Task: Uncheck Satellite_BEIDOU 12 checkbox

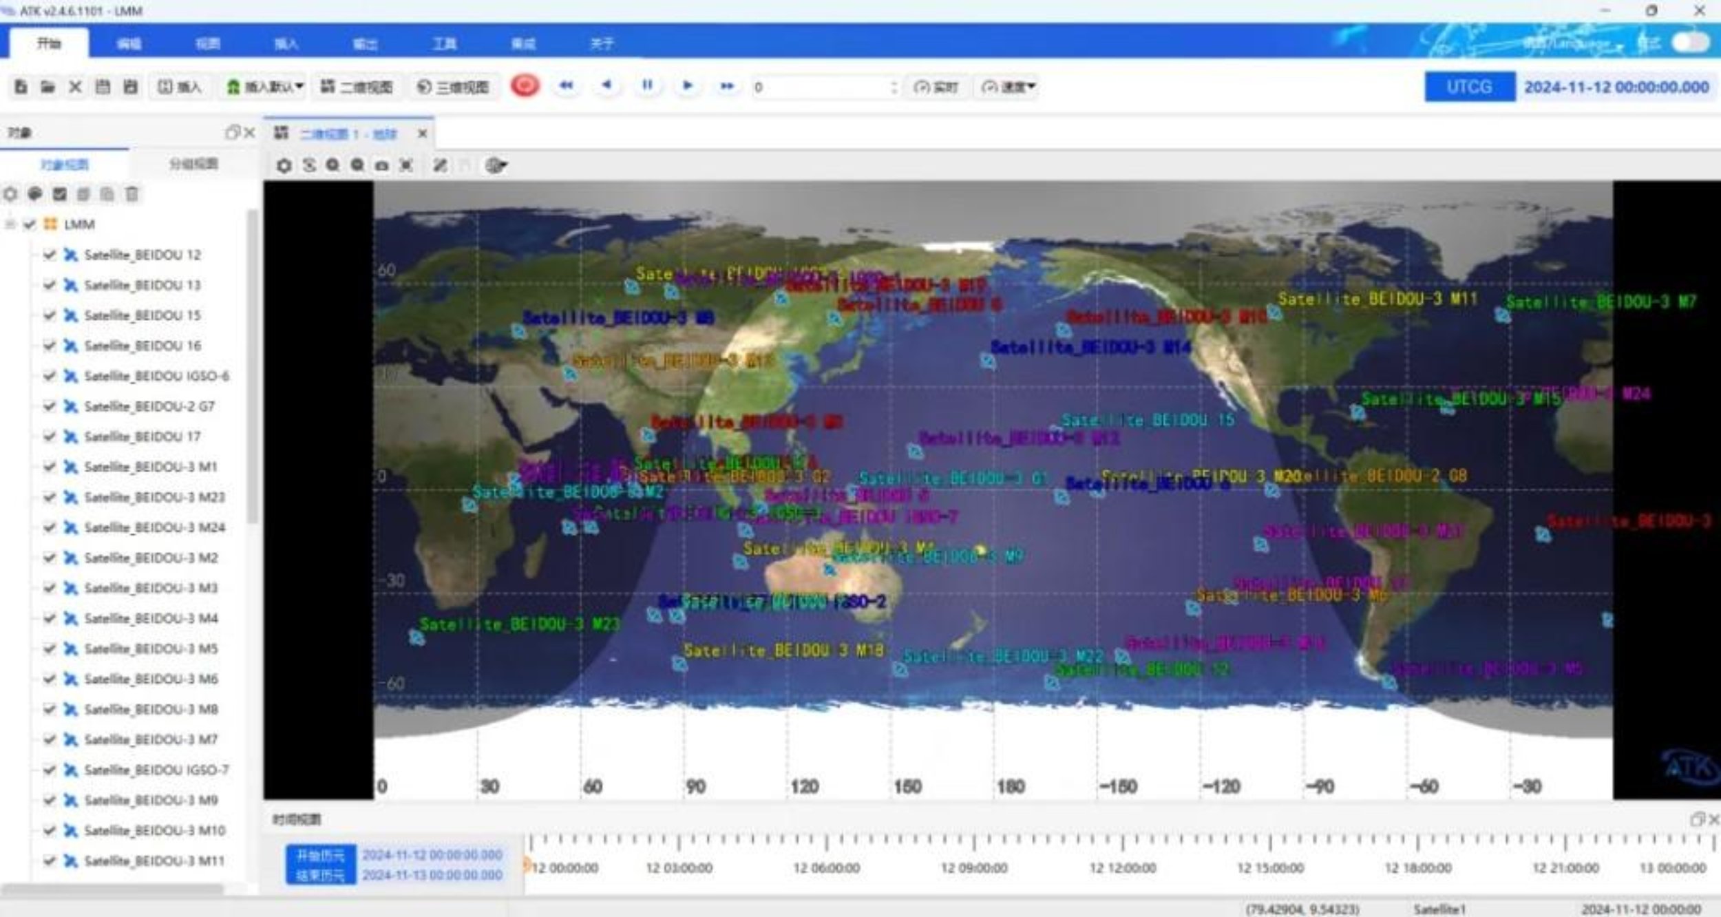Action: (x=49, y=255)
